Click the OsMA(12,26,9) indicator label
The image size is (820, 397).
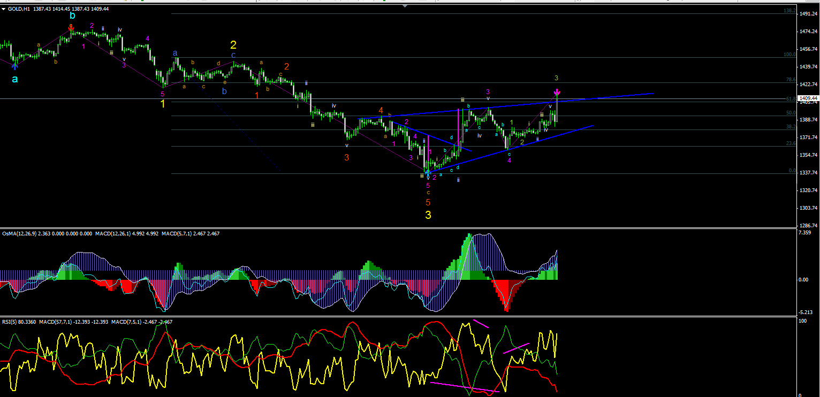pos(47,234)
